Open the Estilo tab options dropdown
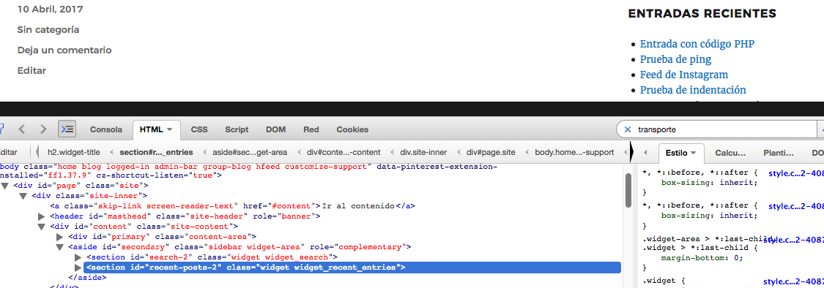The height and width of the screenshot is (288, 824). point(693,153)
